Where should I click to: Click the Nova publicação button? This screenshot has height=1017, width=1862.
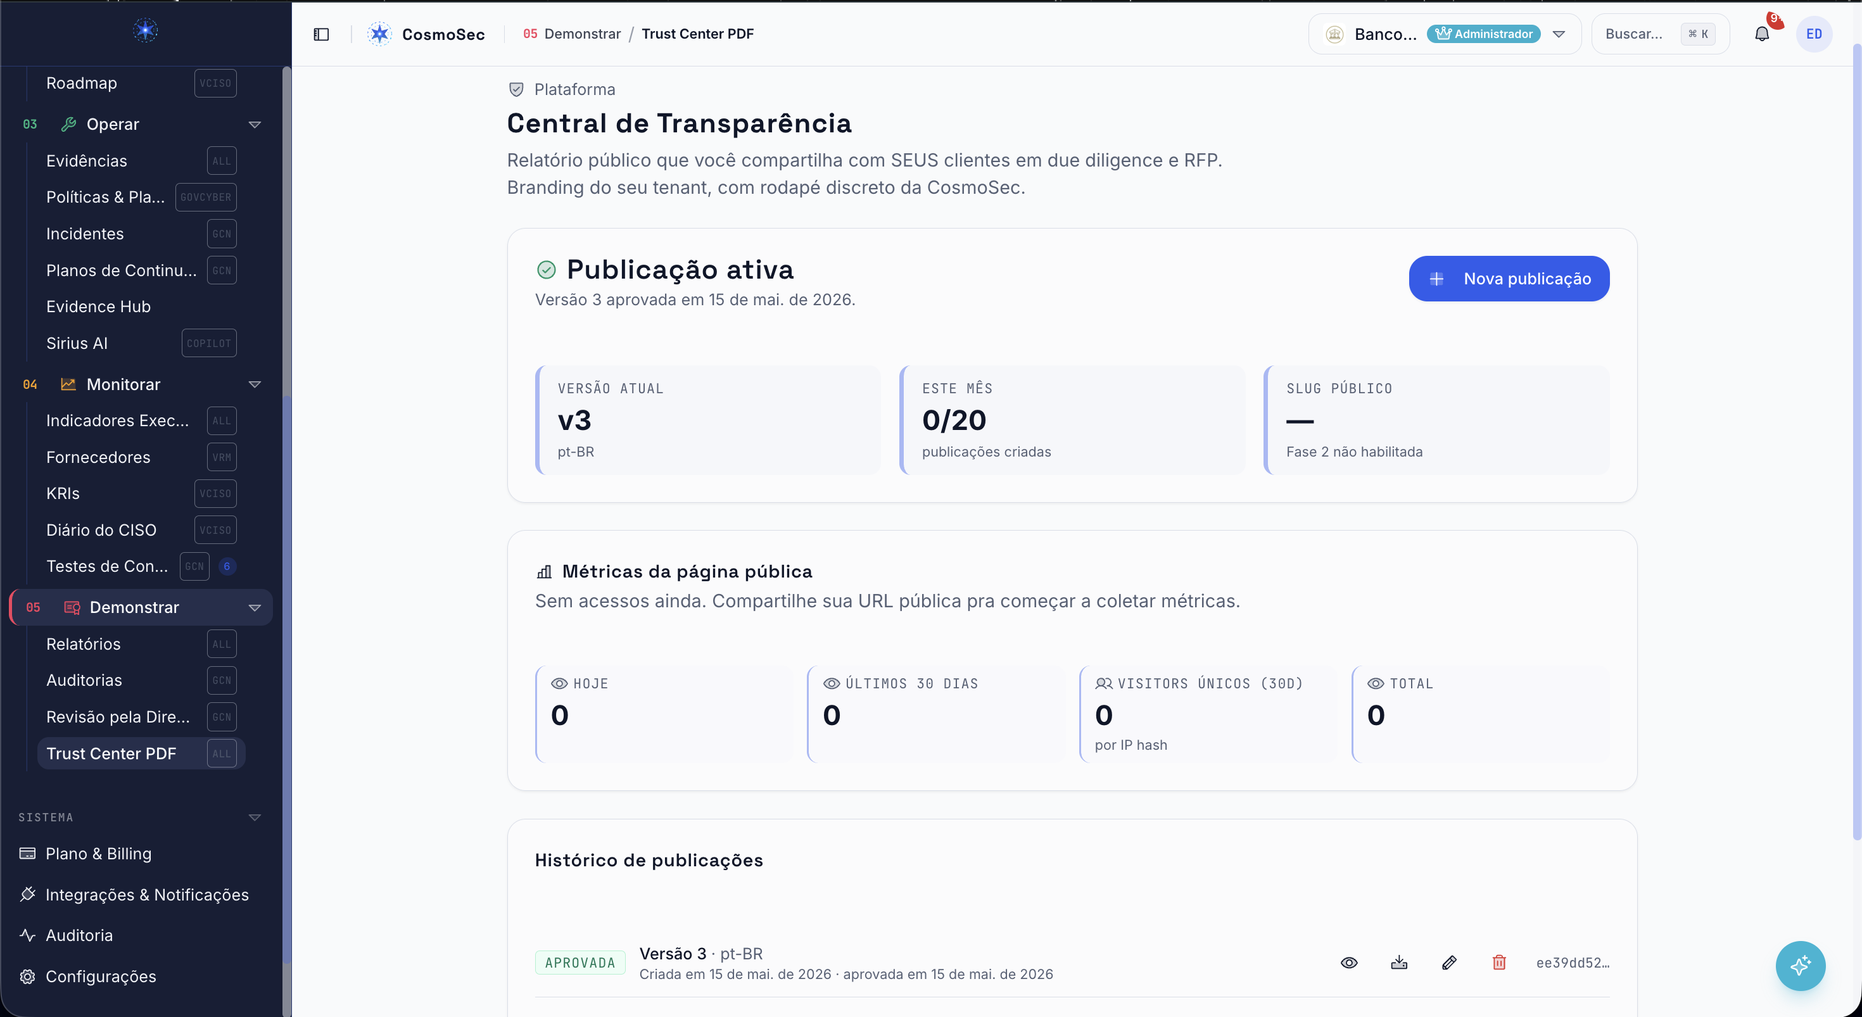(x=1509, y=278)
